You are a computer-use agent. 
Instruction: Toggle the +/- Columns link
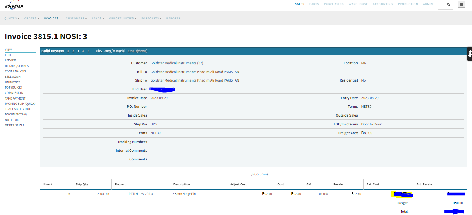pyautogui.click(x=259, y=174)
